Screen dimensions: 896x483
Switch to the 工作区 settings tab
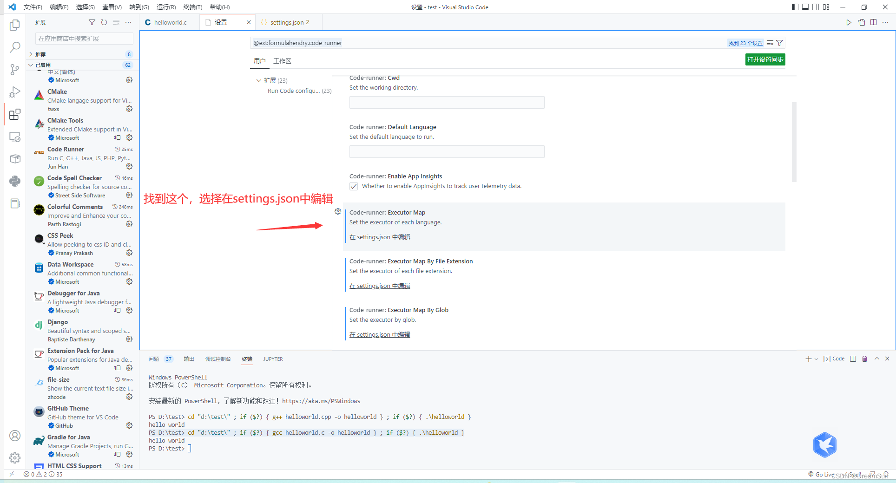coord(282,61)
